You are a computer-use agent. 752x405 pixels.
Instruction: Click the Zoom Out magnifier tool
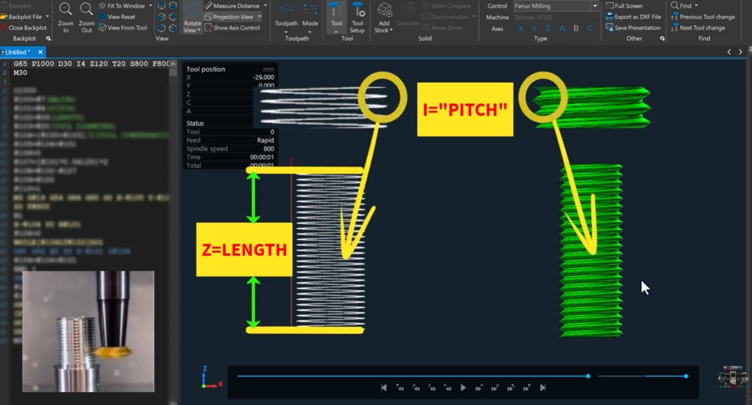click(x=87, y=17)
